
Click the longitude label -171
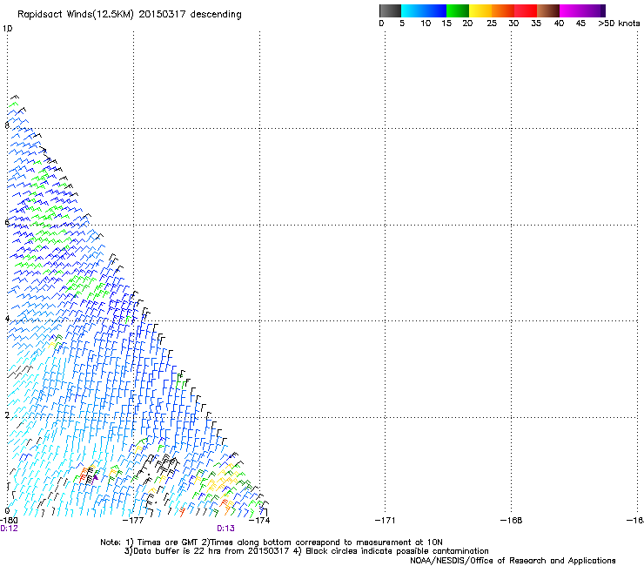coord(385,521)
